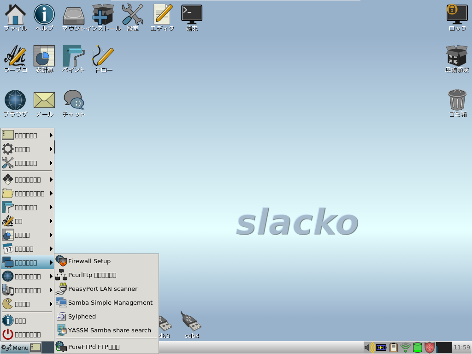Viewport: 472px width, 354px height.
Task: Launch the チャット speech bubble icon
Action: tap(73, 103)
